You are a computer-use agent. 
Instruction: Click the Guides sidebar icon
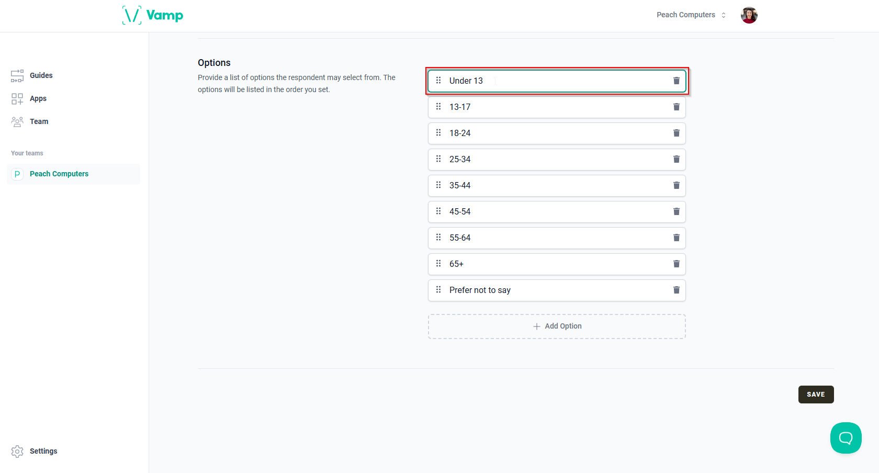(x=17, y=75)
